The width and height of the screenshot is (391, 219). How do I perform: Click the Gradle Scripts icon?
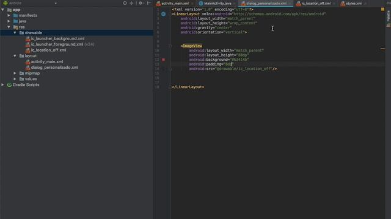(9, 85)
